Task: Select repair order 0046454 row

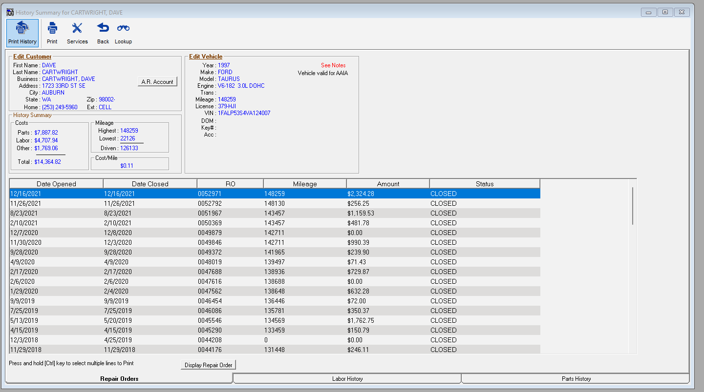Action: point(275,301)
